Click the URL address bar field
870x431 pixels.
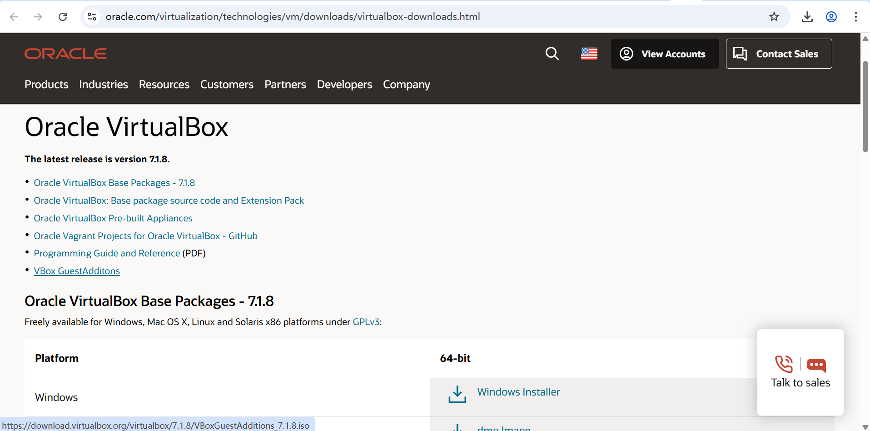(x=435, y=17)
